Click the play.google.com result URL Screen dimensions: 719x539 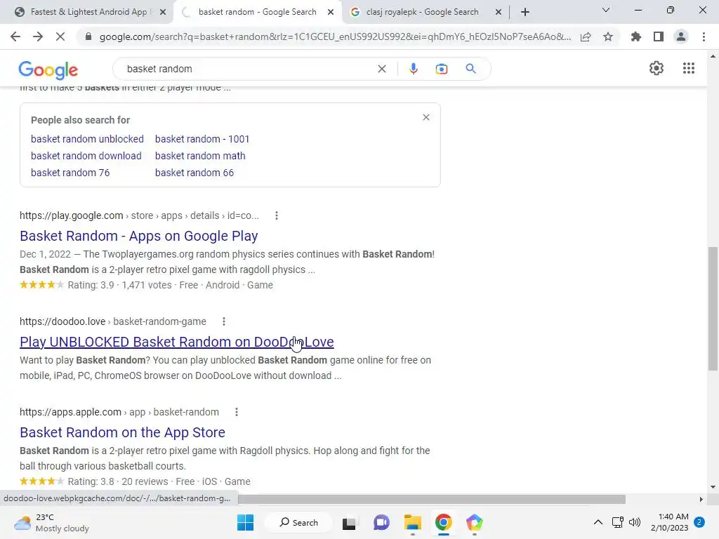pos(140,215)
